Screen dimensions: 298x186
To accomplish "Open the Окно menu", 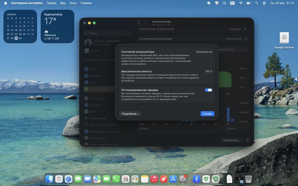I will (73, 3).
